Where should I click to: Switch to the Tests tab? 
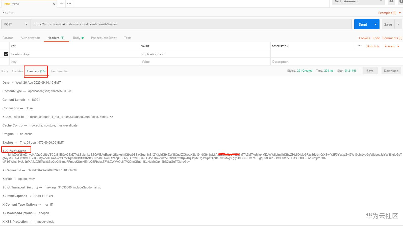pos(128,38)
